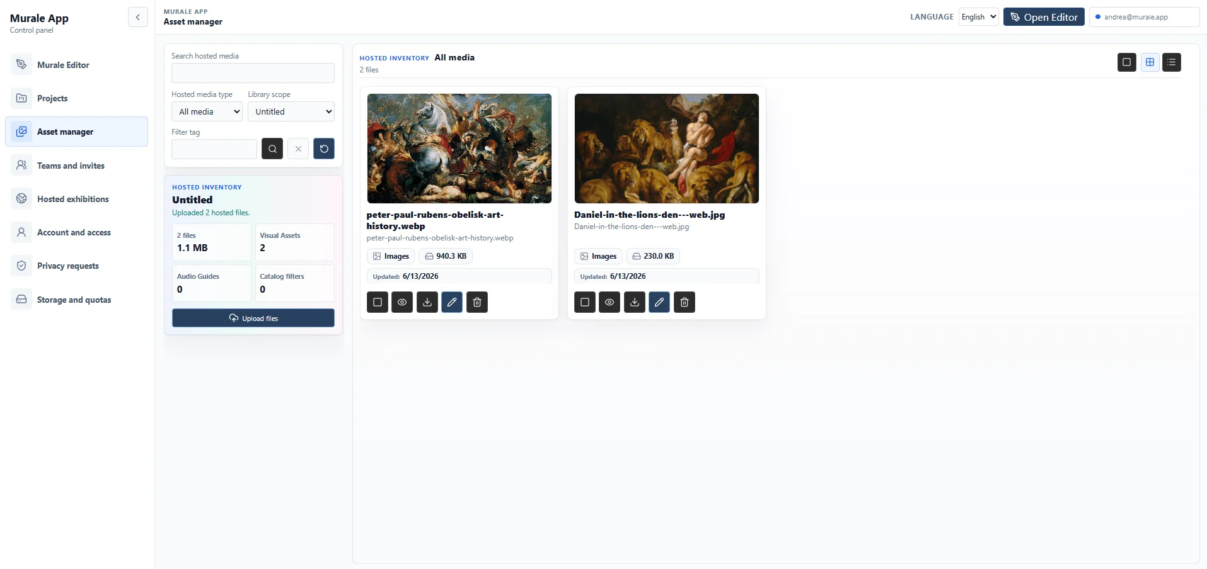
Task: Click the Teams and invites people icon
Action: [x=21, y=166]
